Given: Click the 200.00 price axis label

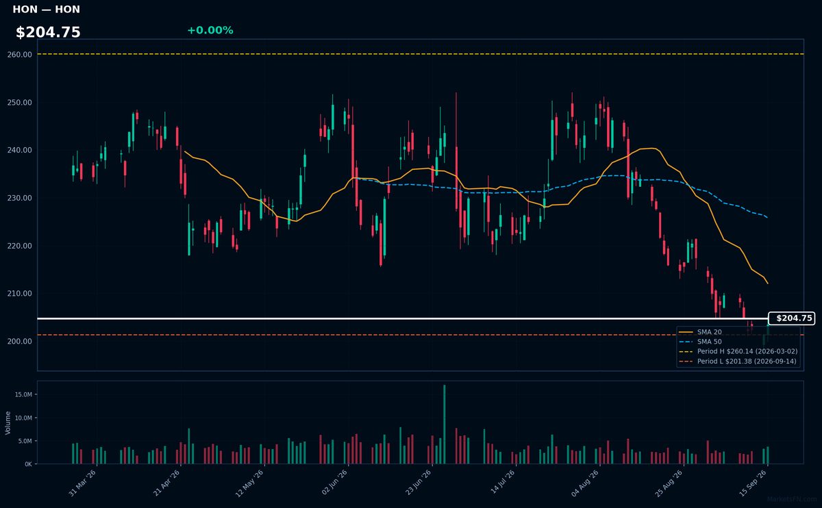Looking at the screenshot, I should click(20, 341).
